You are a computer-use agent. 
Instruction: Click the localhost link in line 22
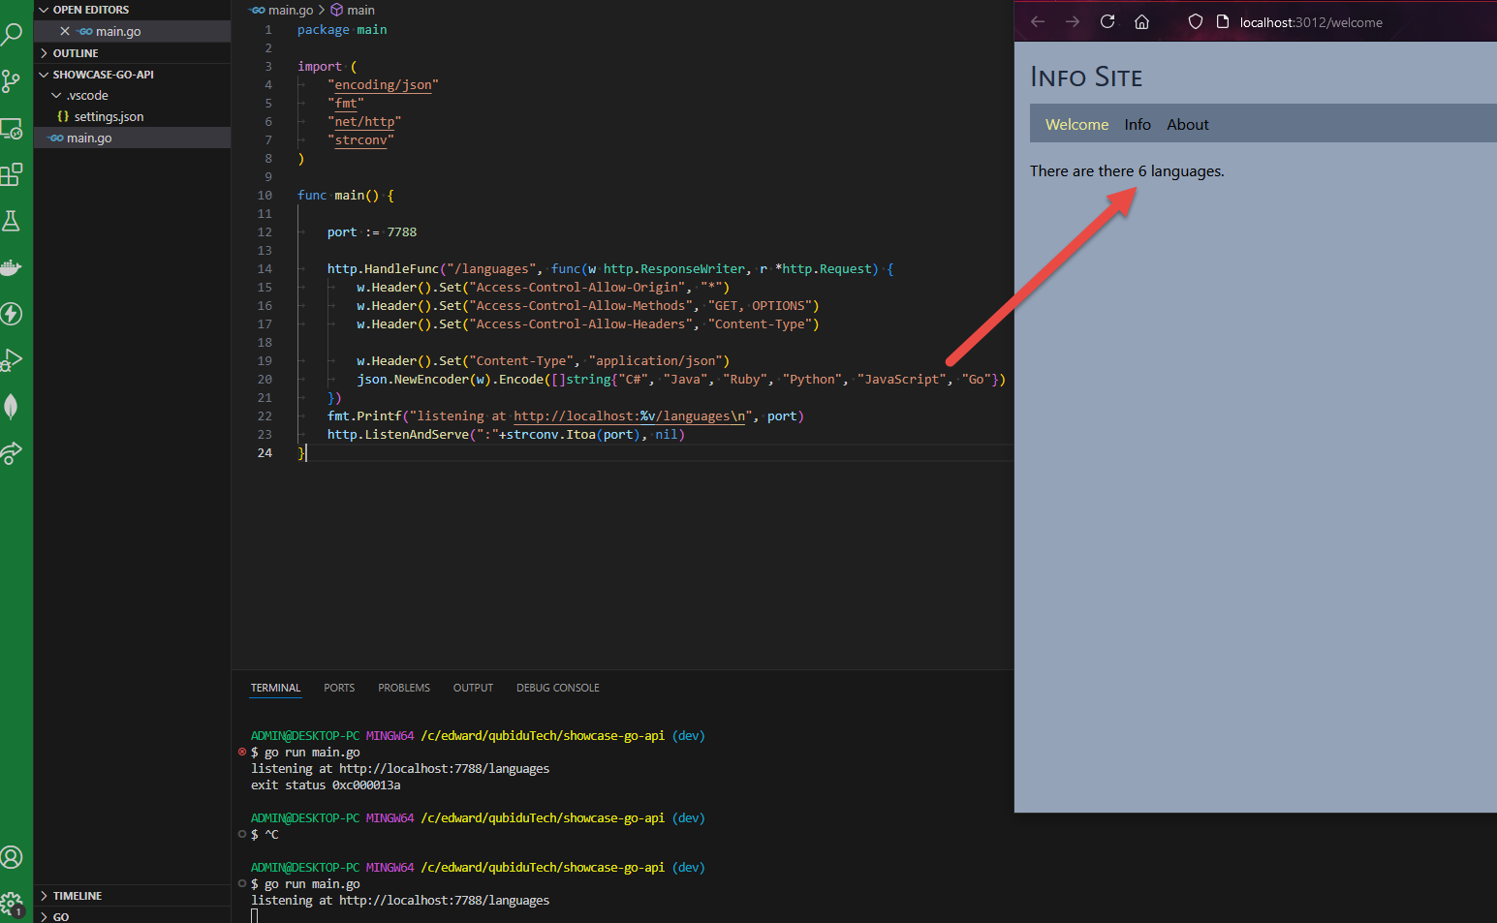(x=629, y=416)
